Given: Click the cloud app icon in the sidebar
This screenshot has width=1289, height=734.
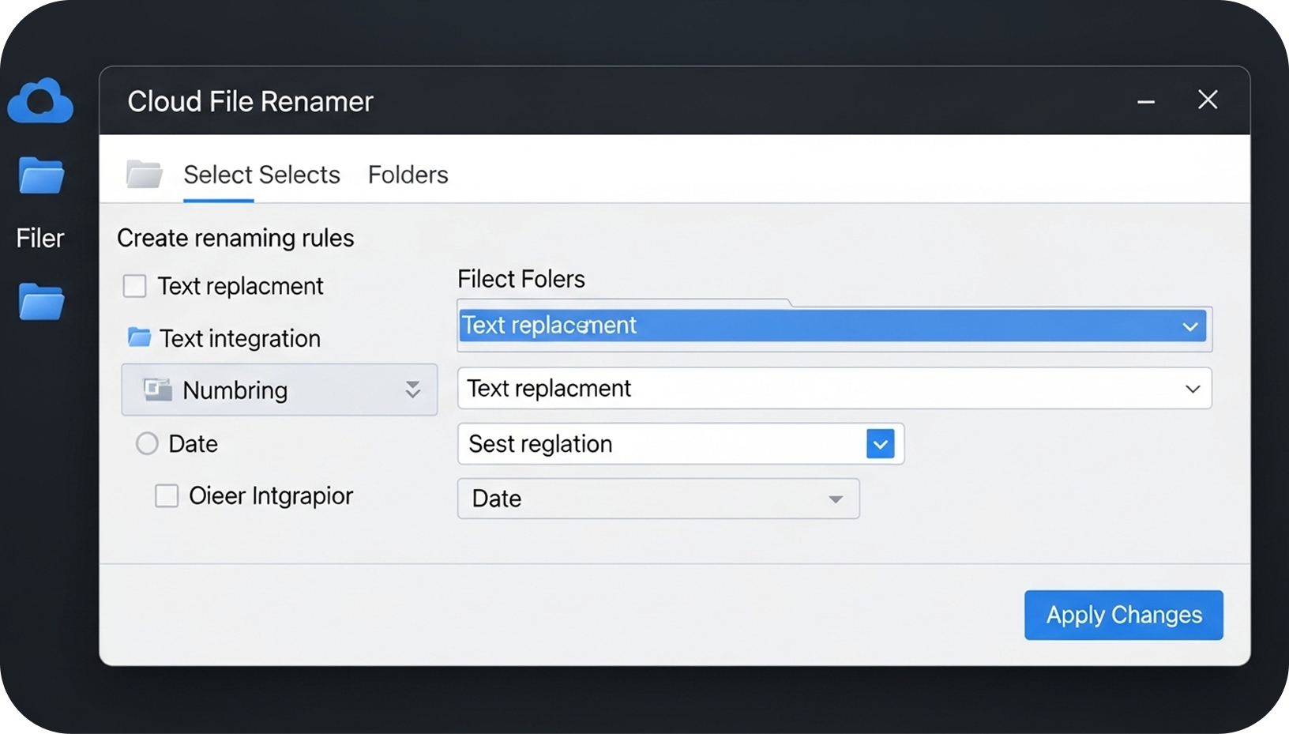Looking at the screenshot, I should (39, 101).
